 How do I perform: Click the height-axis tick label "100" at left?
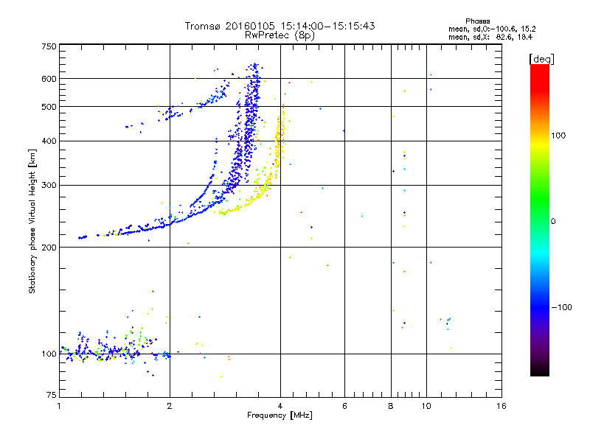49,354
